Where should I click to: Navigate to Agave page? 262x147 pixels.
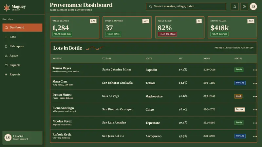click(22, 56)
